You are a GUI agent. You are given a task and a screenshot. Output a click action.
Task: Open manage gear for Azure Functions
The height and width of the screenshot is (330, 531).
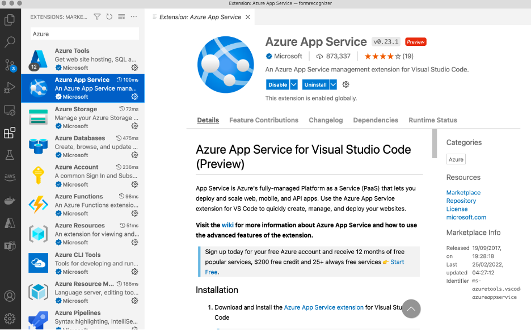click(x=135, y=213)
